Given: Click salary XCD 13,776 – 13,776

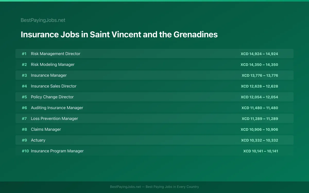Looking at the screenshot, I should 260,75.
